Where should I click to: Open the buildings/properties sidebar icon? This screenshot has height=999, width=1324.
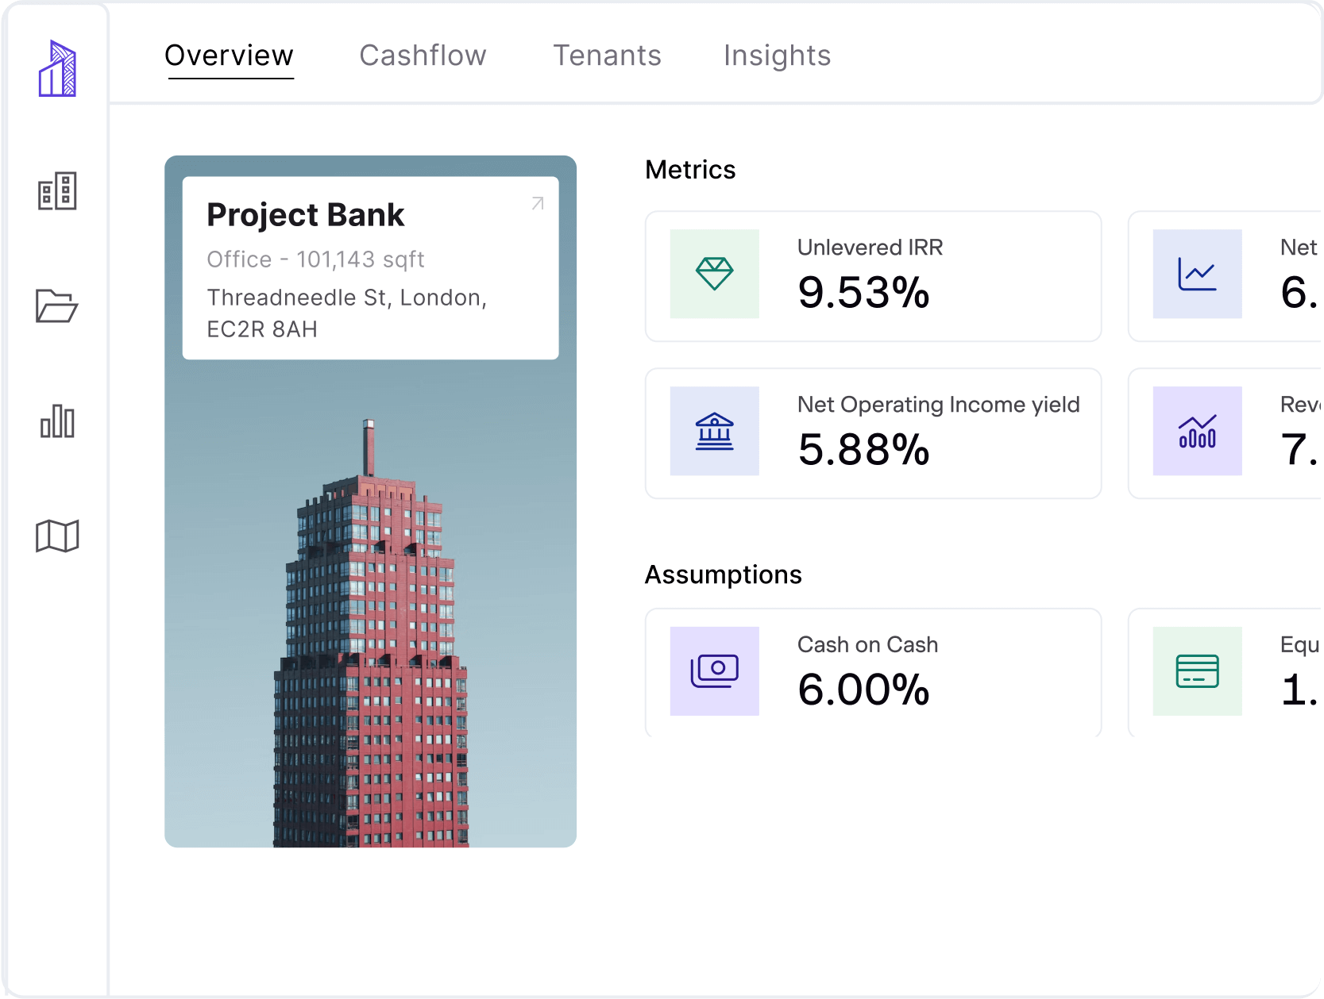[x=59, y=190]
